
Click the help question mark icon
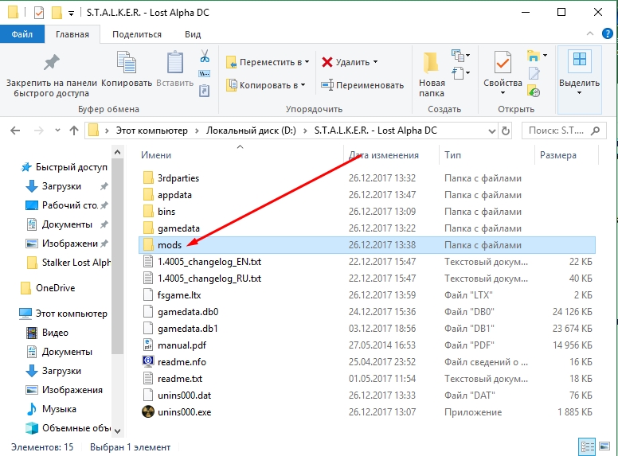coord(608,34)
